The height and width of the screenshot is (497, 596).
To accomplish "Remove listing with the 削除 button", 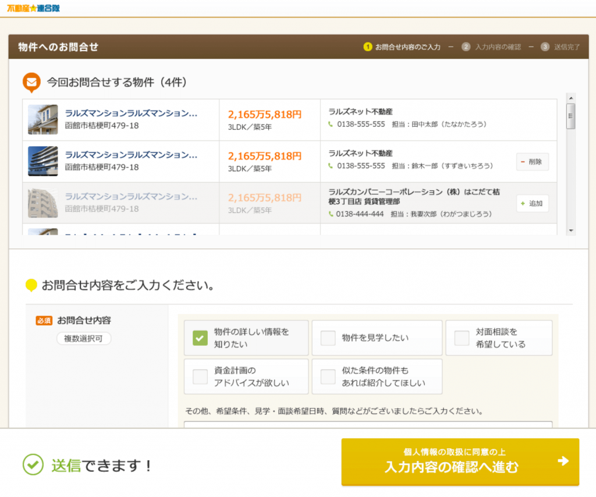I will [531, 162].
